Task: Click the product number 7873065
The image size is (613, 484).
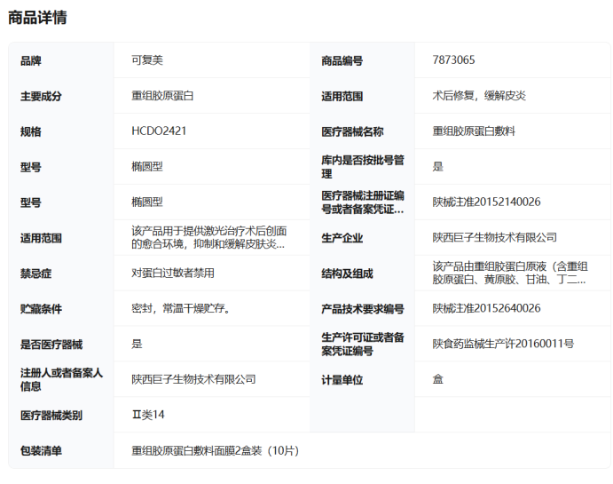Action: click(x=453, y=60)
